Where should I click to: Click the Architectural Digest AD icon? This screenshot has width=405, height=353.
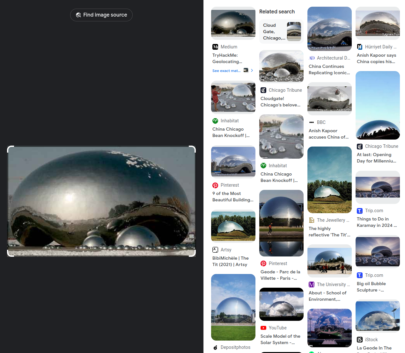pyautogui.click(x=312, y=58)
